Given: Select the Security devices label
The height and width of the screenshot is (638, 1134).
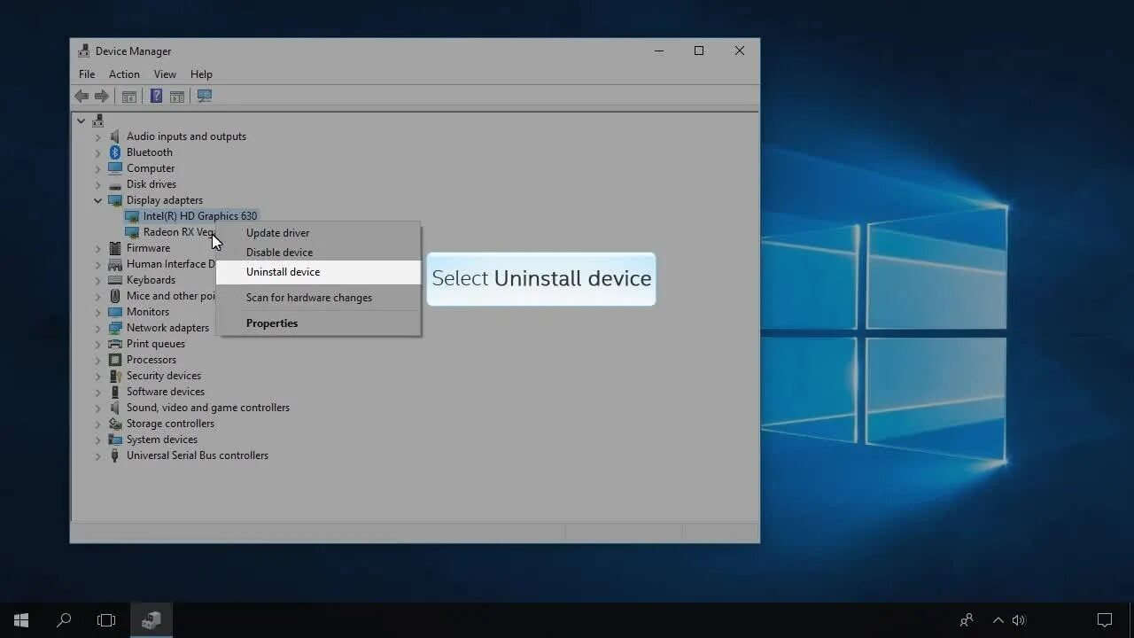Looking at the screenshot, I should coord(164,376).
